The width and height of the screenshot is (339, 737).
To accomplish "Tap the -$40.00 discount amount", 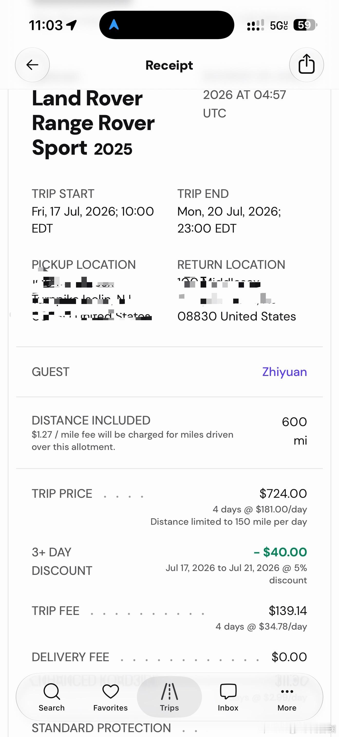I will coord(280,552).
